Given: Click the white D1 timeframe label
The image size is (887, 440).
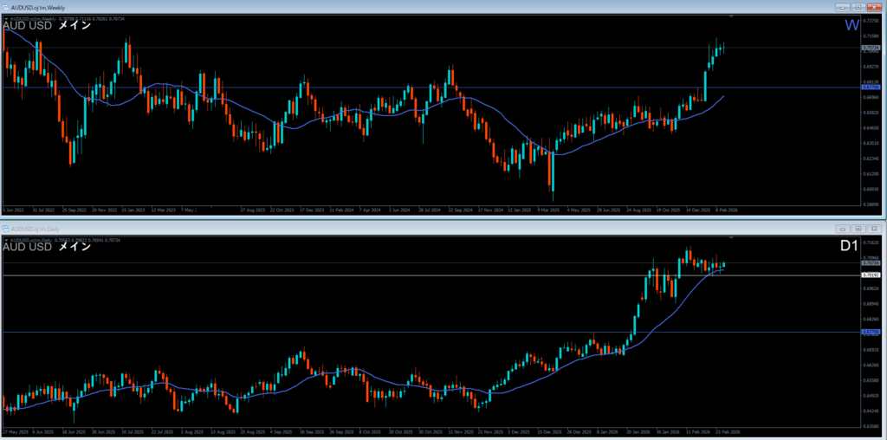Looking at the screenshot, I should tap(850, 247).
